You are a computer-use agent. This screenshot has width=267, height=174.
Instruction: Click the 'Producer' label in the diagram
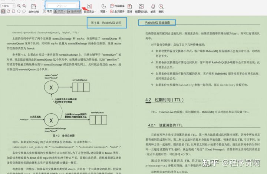point(24,120)
